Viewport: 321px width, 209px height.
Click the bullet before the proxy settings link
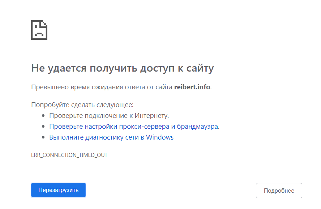coord(43,127)
